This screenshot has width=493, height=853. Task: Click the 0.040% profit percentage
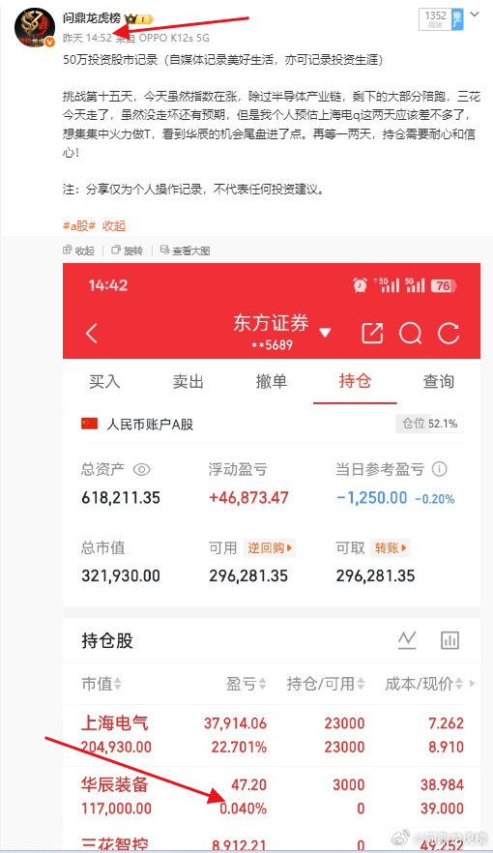pyautogui.click(x=243, y=809)
